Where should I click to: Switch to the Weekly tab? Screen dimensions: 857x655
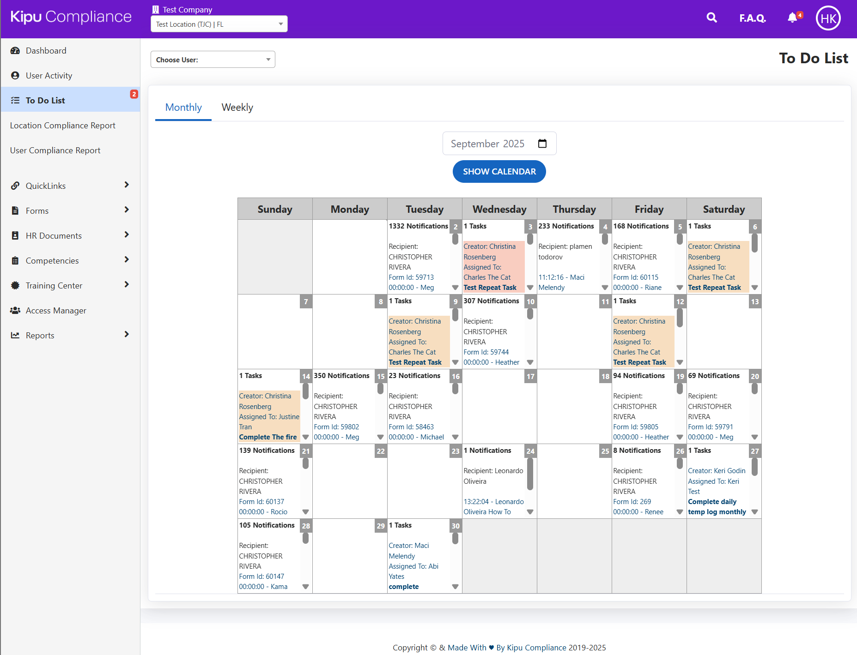237,108
